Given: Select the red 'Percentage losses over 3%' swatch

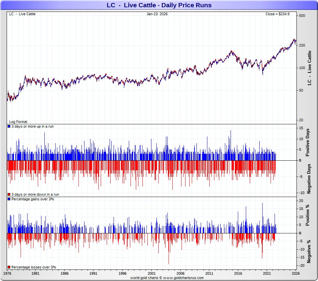Looking at the screenshot, I should tap(9, 267).
